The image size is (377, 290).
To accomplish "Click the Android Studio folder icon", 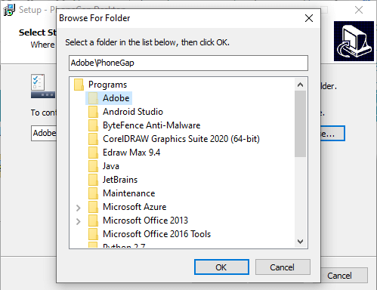I will pyautogui.click(x=93, y=112).
